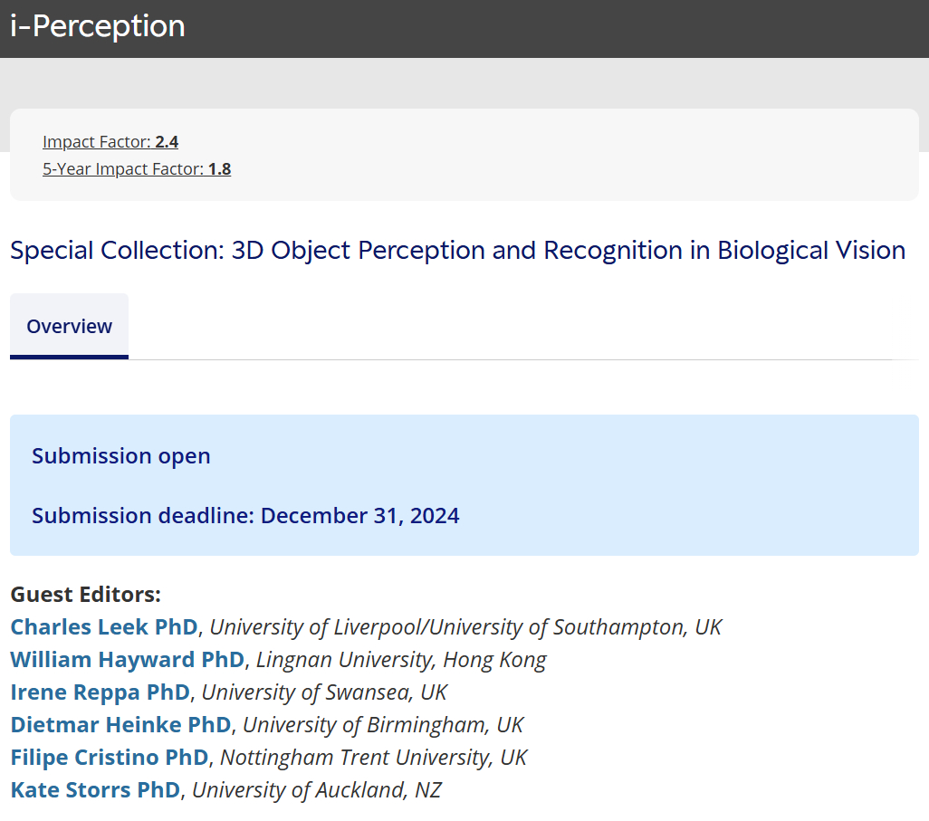Image resolution: width=929 pixels, height=821 pixels.
Task: Switch to the Overview tab
Action: (x=70, y=327)
